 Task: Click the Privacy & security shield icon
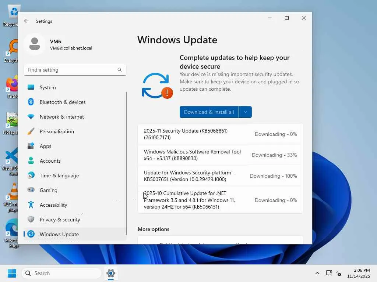pyautogui.click(x=31, y=219)
